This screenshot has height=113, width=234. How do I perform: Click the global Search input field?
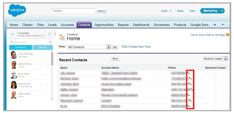[x=73, y=11]
